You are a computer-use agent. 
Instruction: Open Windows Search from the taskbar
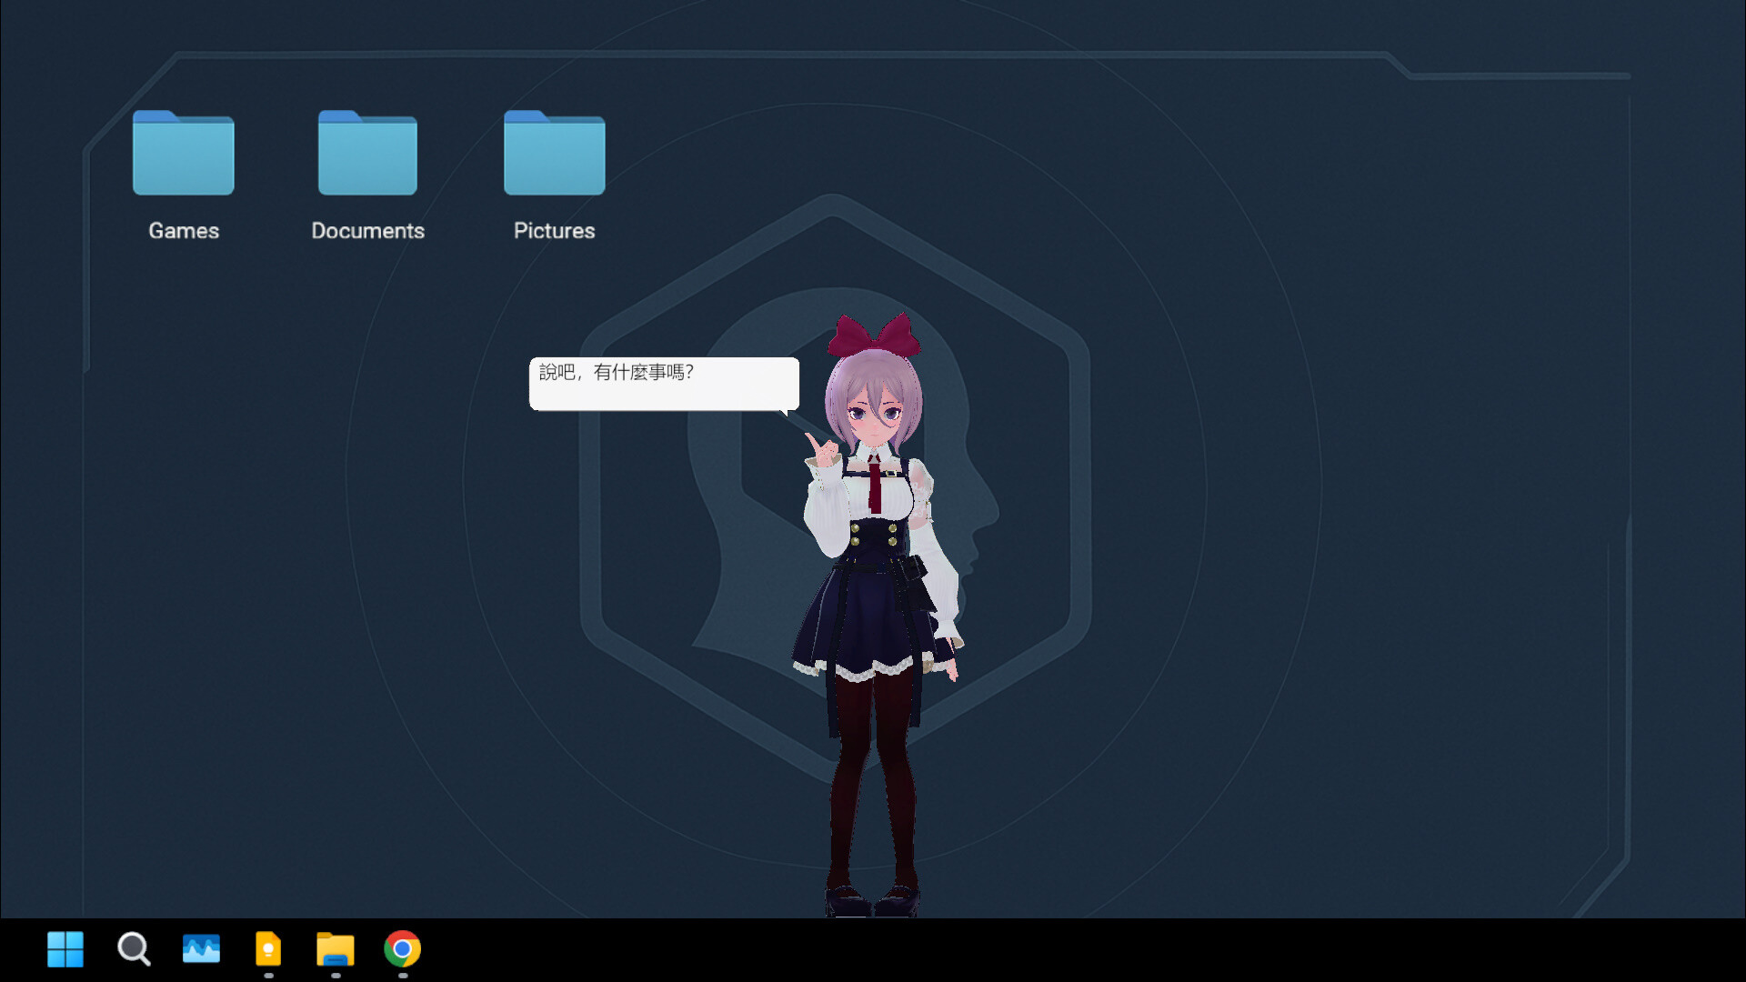133,950
